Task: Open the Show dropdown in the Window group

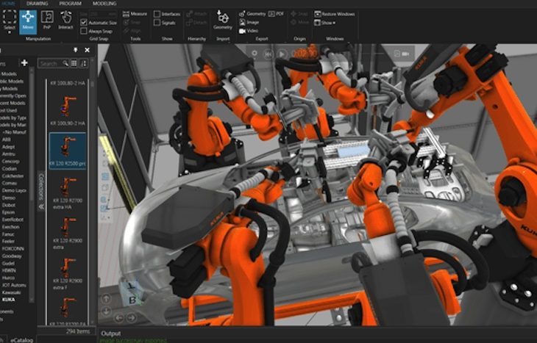Action: tap(325, 23)
